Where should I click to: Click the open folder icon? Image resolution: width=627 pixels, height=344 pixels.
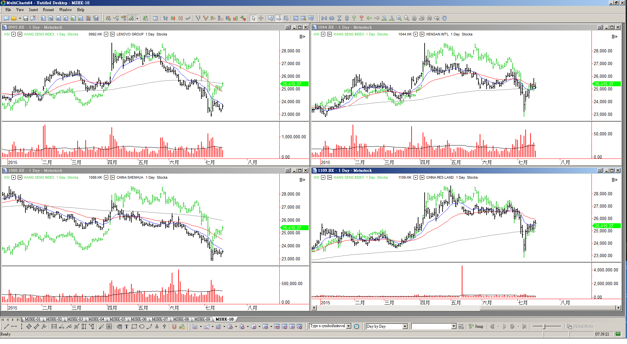(14, 19)
